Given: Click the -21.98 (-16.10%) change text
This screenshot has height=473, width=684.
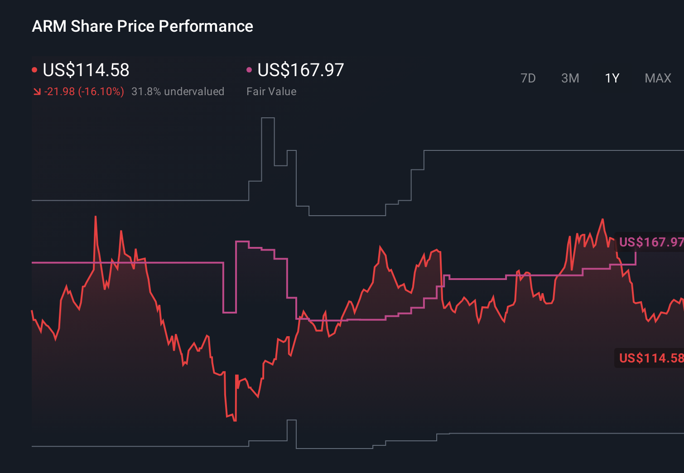Looking at the screenshot, I should pos(85,92).
